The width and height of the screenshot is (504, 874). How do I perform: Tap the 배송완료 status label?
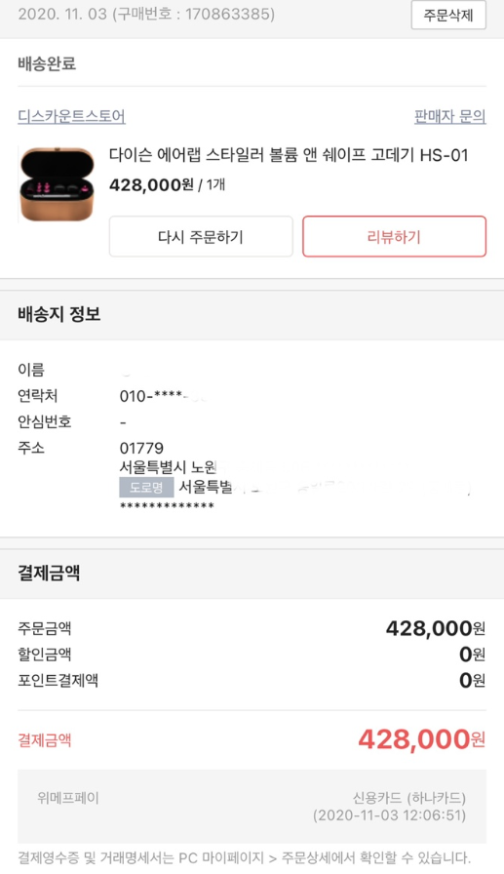[x=47, y=63]
